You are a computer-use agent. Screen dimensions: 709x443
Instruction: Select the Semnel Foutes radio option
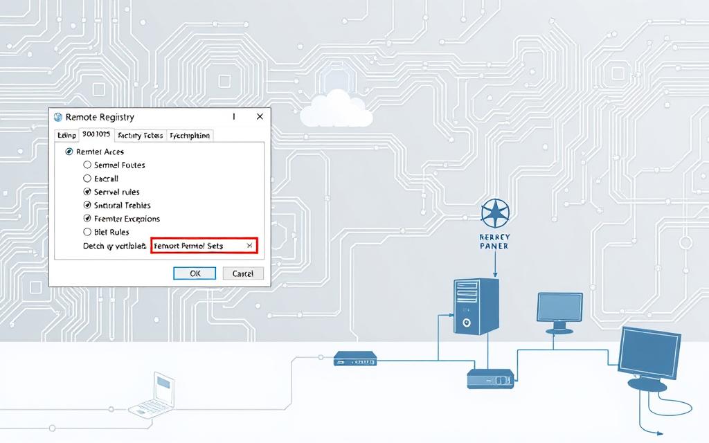coord(87,165)
